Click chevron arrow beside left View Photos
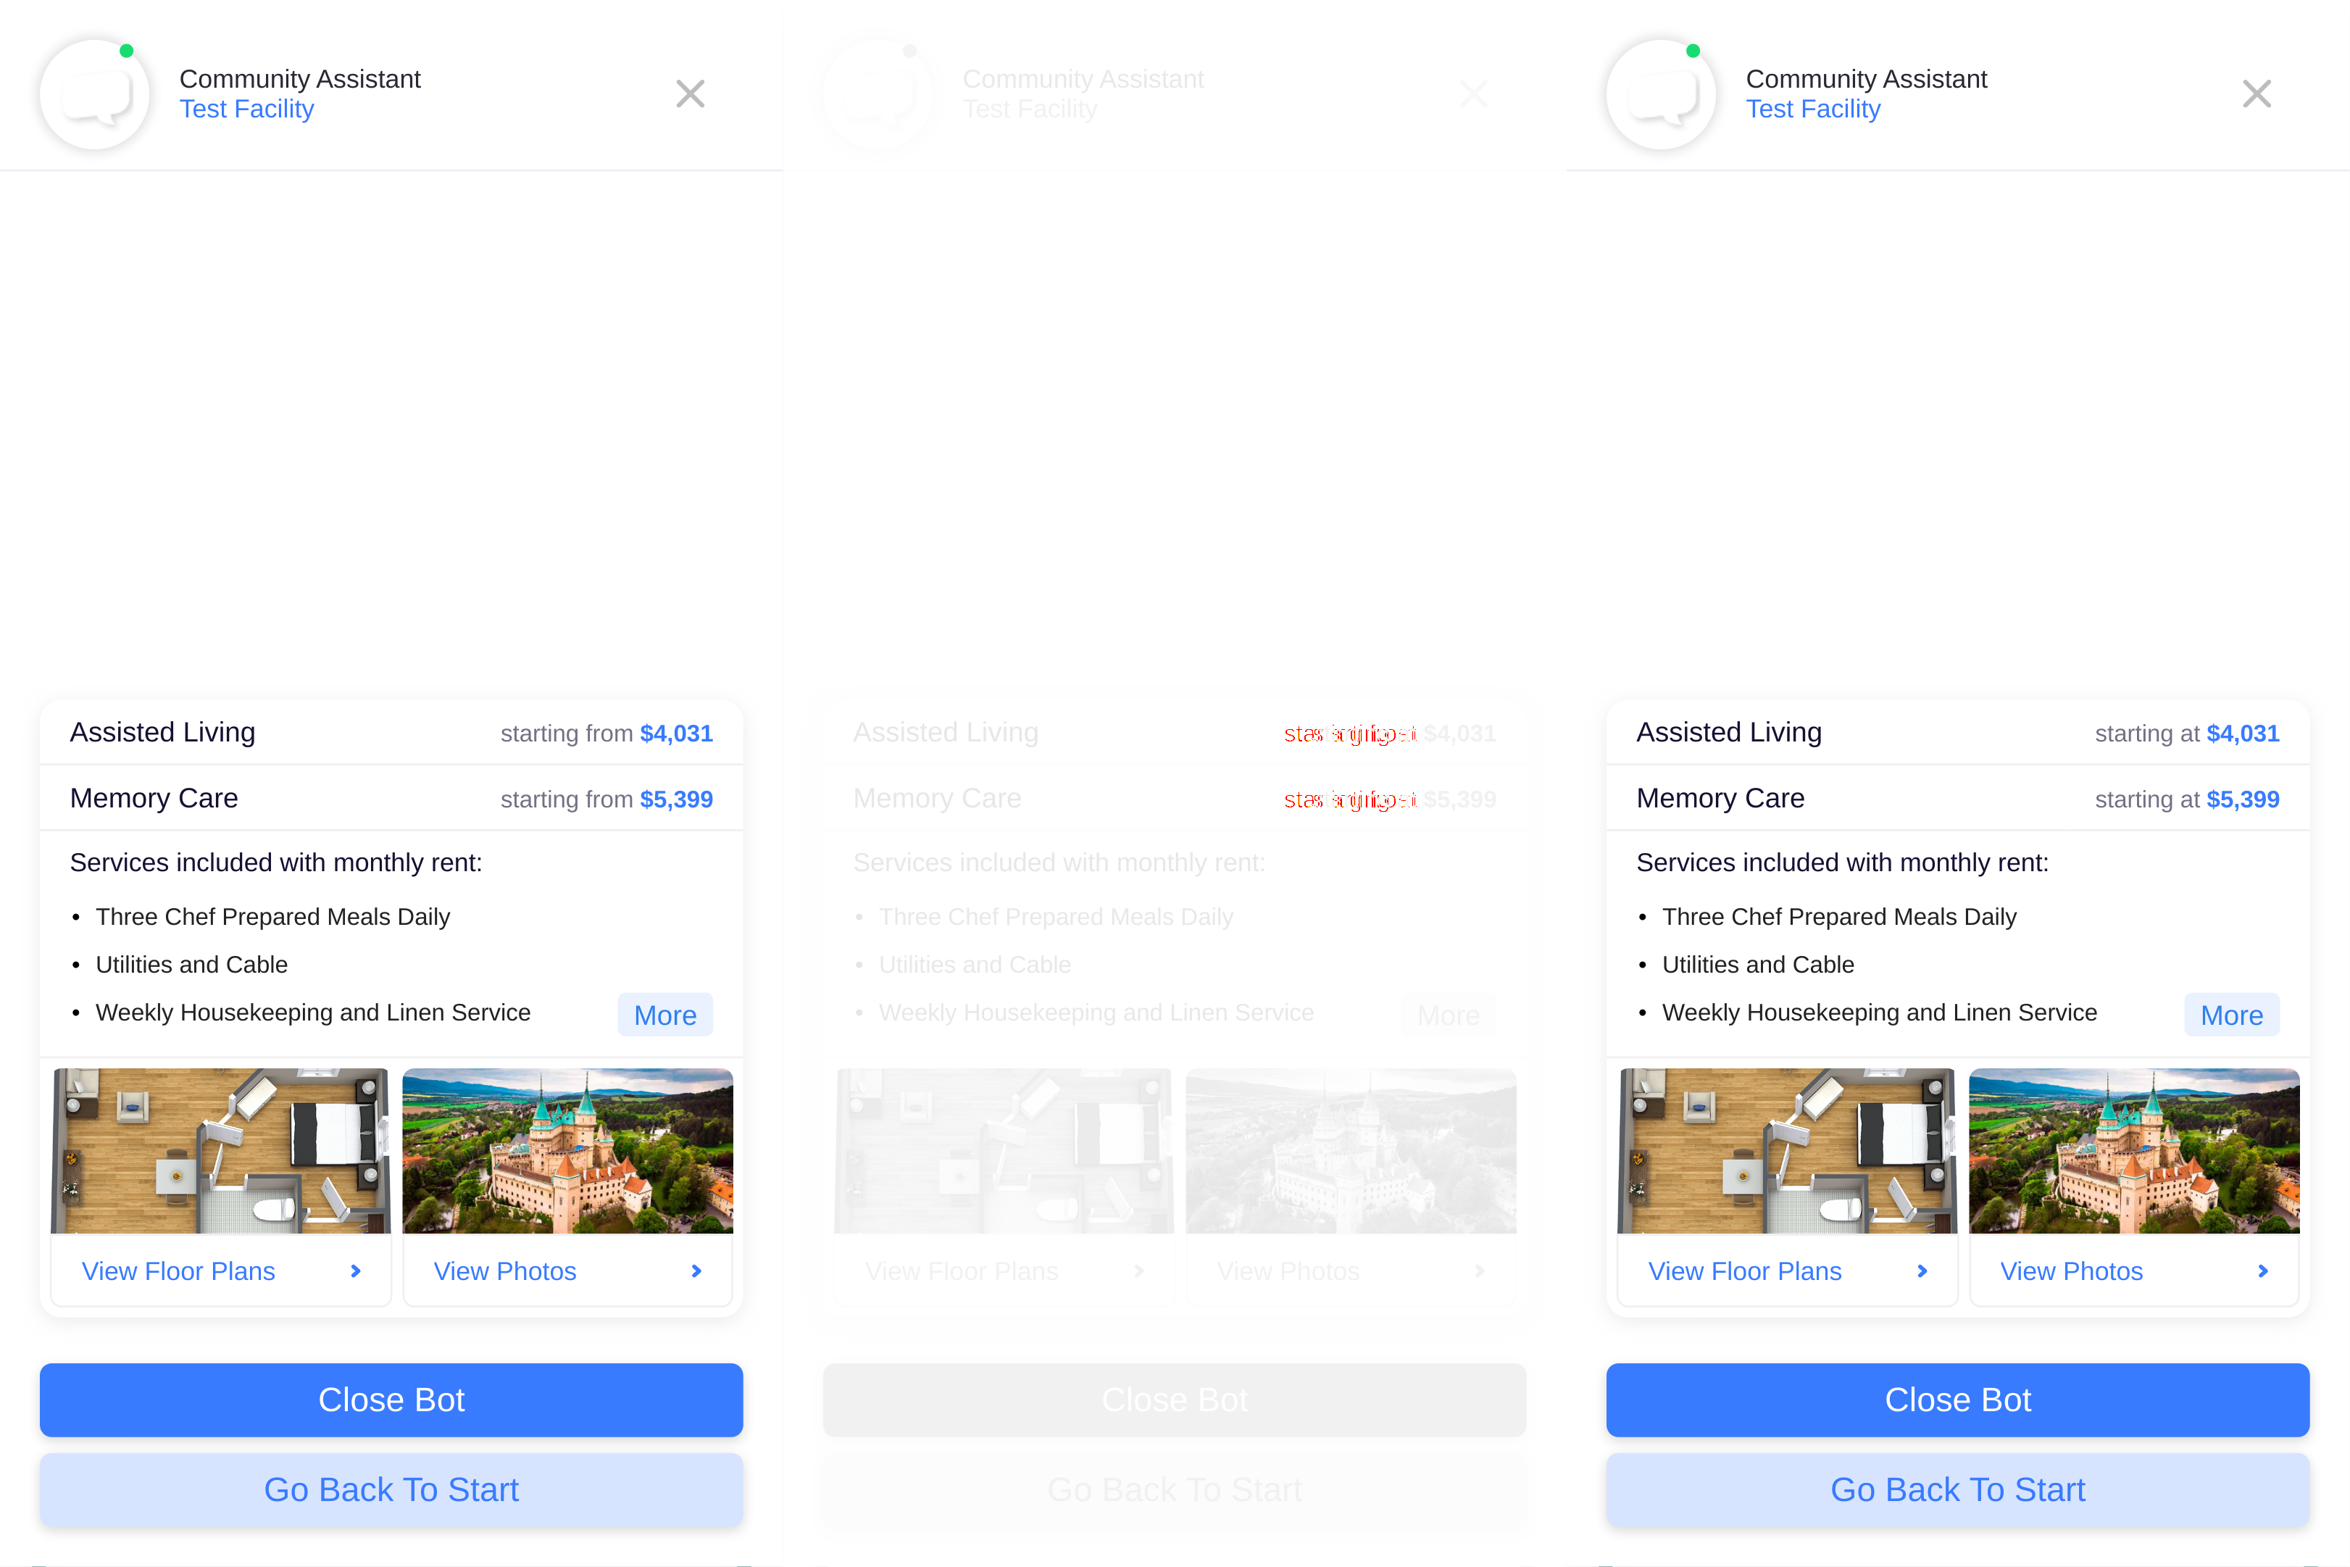 coord(696,1271)
